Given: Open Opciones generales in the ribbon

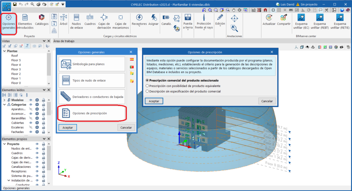Looking at the screenshot, I should [9, 22].
